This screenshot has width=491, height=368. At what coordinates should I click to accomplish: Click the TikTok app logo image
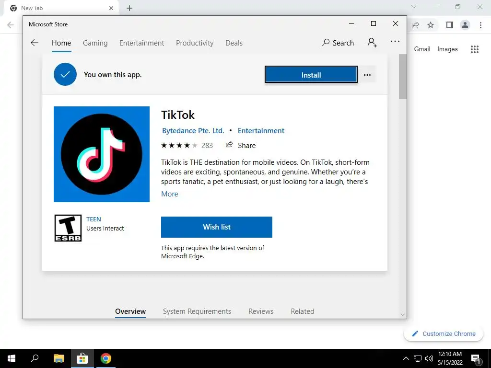click(x=102, y=154)
